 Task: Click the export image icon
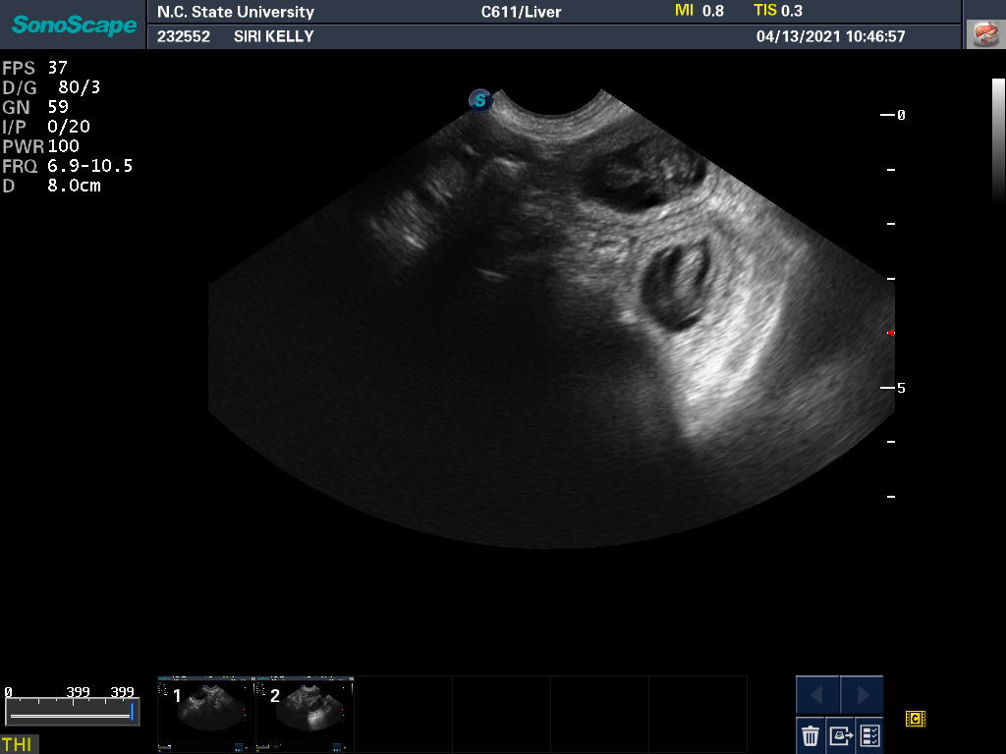840,734
